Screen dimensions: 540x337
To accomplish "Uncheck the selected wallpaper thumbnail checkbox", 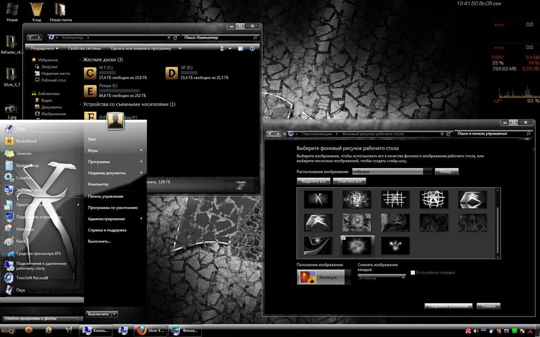I will pos(343,237).
